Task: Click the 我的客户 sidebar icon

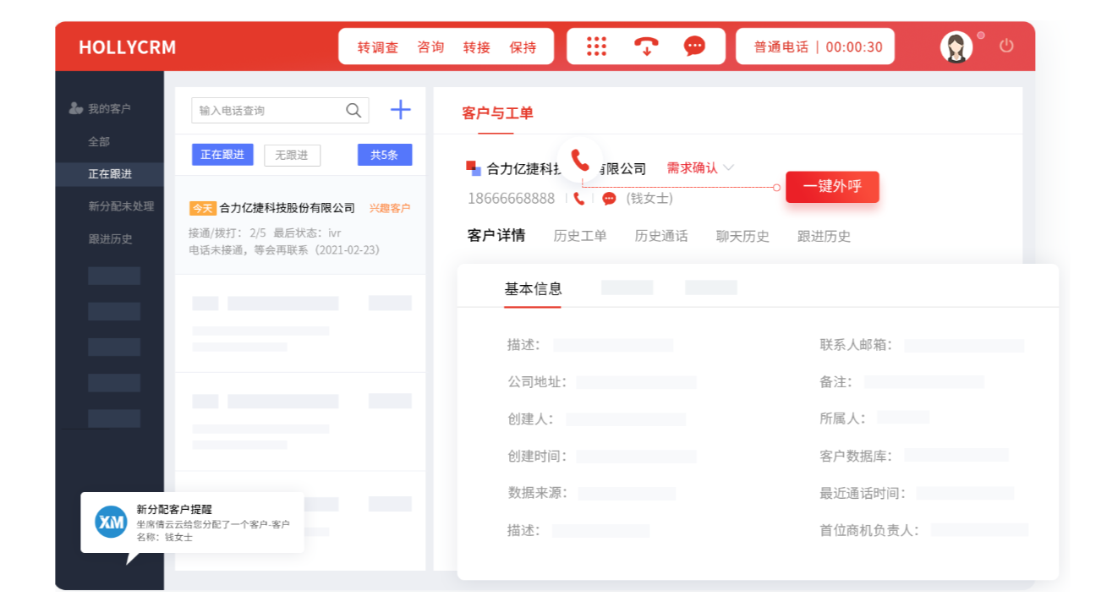Action: point(76,108)
